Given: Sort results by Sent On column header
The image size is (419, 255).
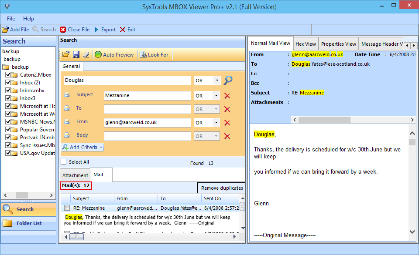Looking at the screenshot, I should [220, 198].
